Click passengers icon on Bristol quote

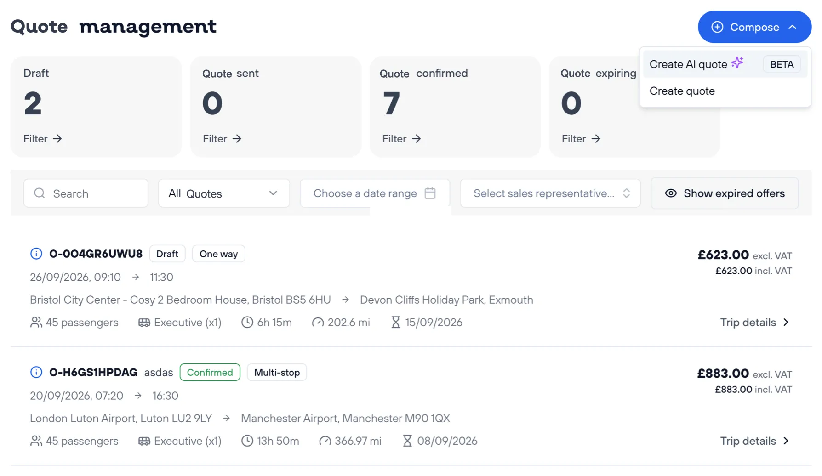(x=36, y=323)
